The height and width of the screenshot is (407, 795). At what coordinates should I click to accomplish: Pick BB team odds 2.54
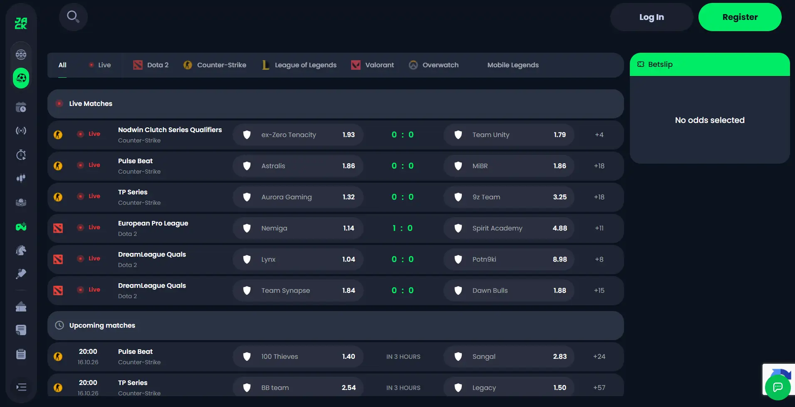298,387
